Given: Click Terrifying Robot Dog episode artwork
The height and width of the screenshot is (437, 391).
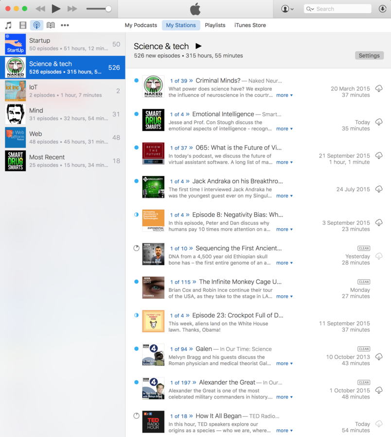Looking at the screenshot, I should pyautogui.click(x=153, y=321).
